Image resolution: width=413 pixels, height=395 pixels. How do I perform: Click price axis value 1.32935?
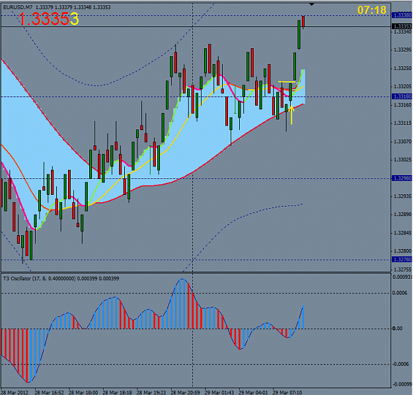402,196
